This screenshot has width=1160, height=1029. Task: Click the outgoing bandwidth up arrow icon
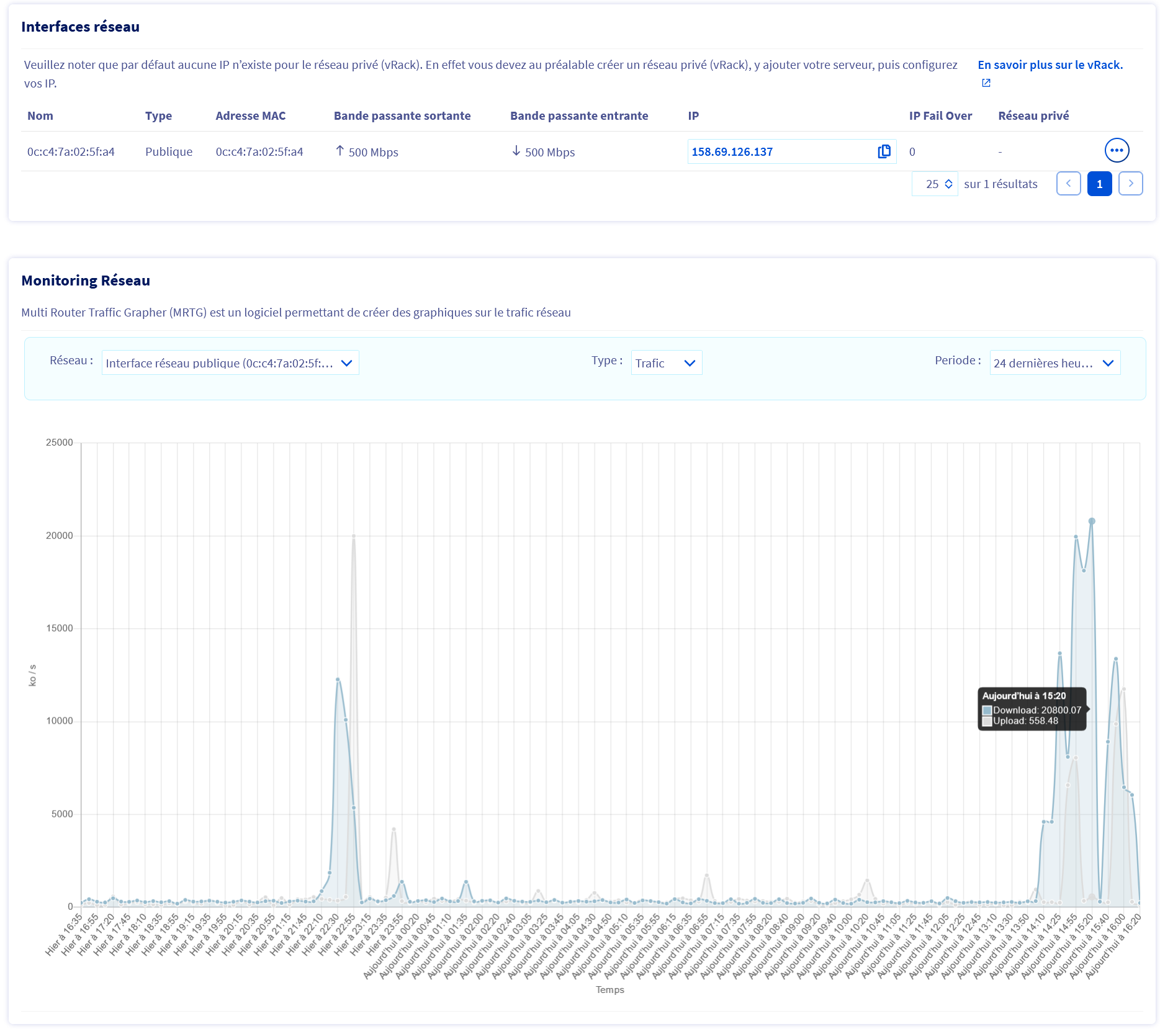point(339,151)
